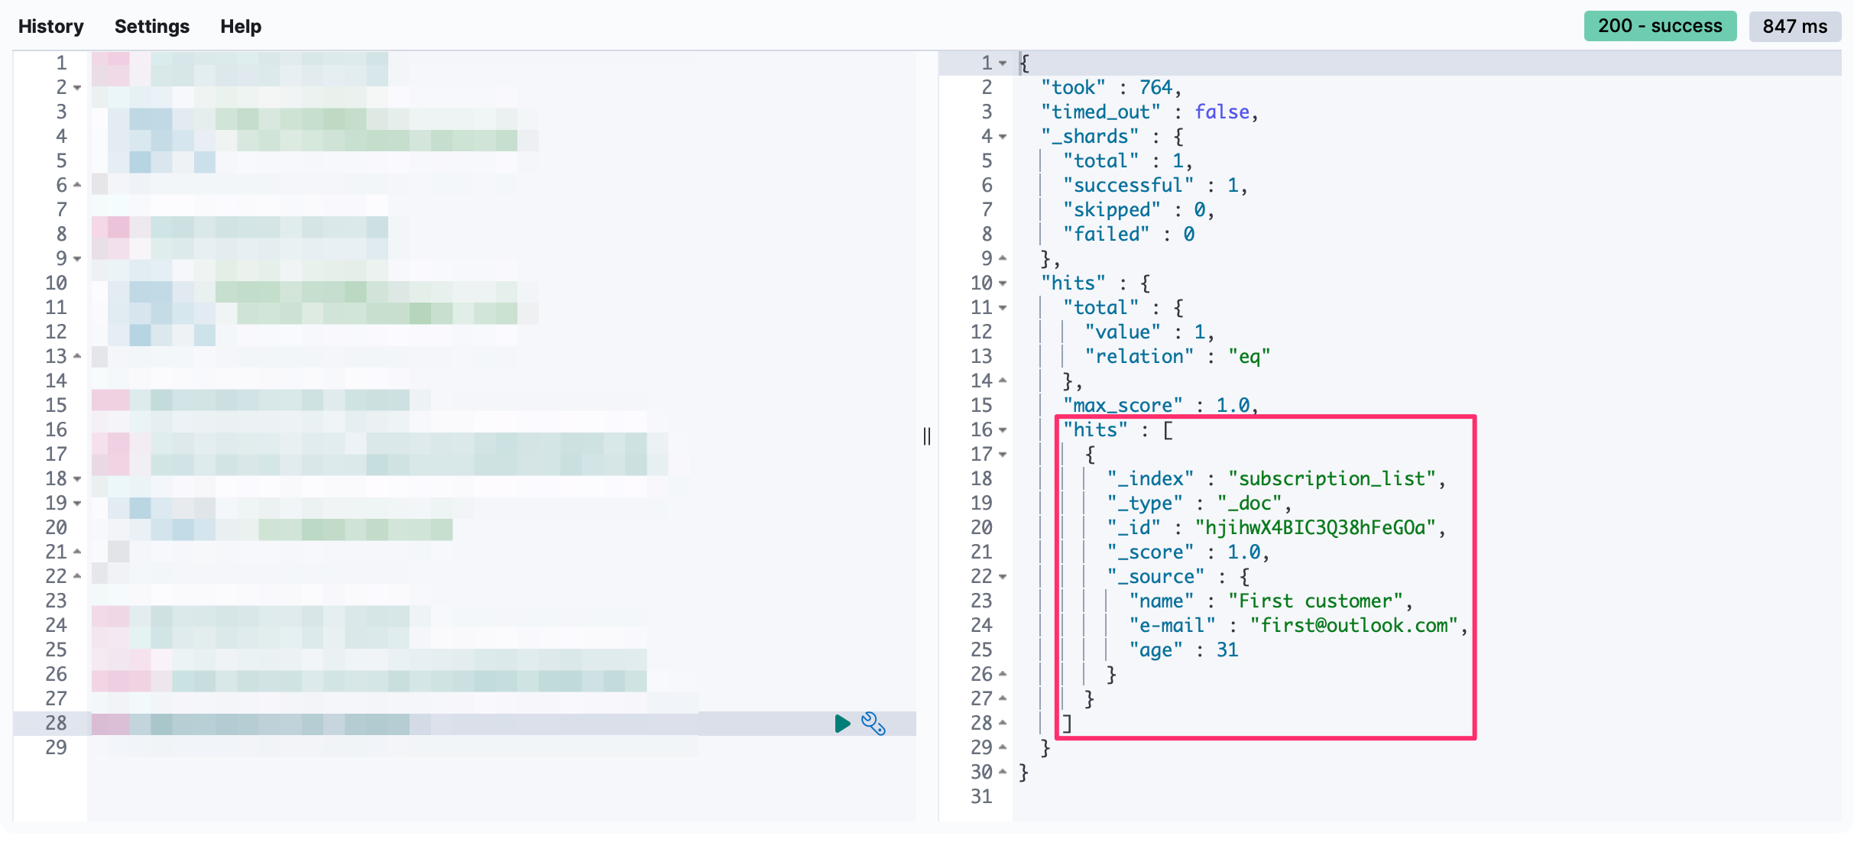
Task: Click the 200 - success status badge
Action: pos(1659,26)
